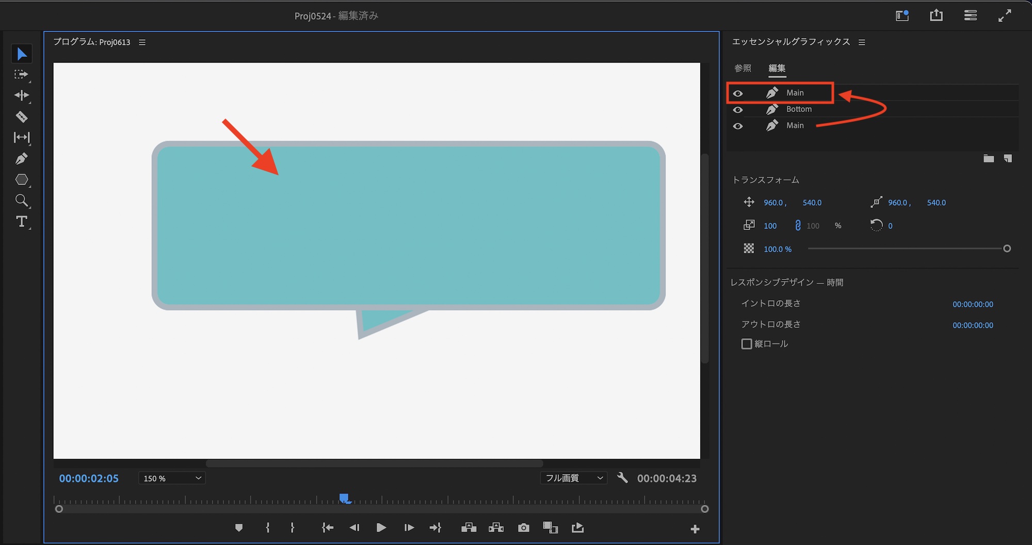Image resolution: width=1032 pixels, height=545 pixels.
Task: Select the Zoom tool
Action: tap(22, 200)
